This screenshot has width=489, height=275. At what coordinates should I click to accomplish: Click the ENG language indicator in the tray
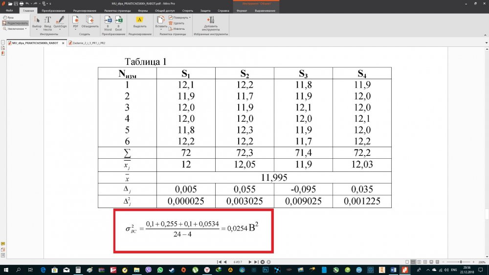point(454,270)
